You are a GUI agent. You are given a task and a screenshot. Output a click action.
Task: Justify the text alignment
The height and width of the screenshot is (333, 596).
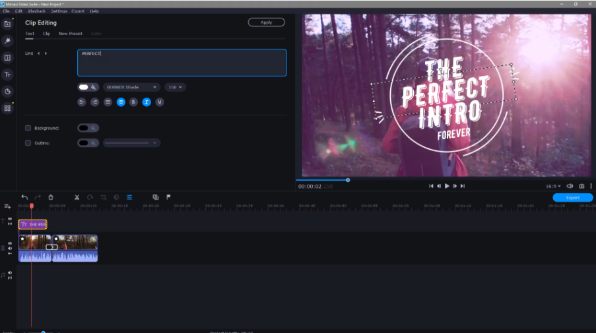[108, 102]
